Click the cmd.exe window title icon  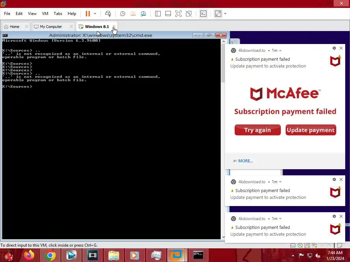click(5, 35)
